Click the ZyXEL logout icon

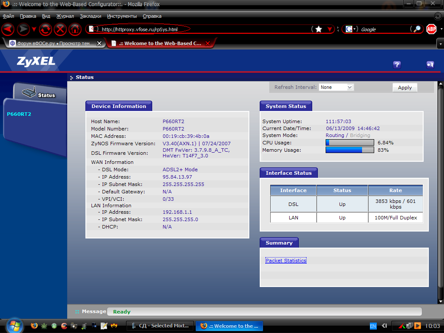[x=430, y=65]
